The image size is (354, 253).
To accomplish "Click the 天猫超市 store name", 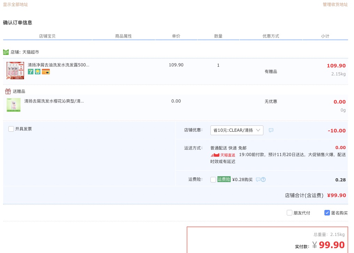I will (31, 52).
